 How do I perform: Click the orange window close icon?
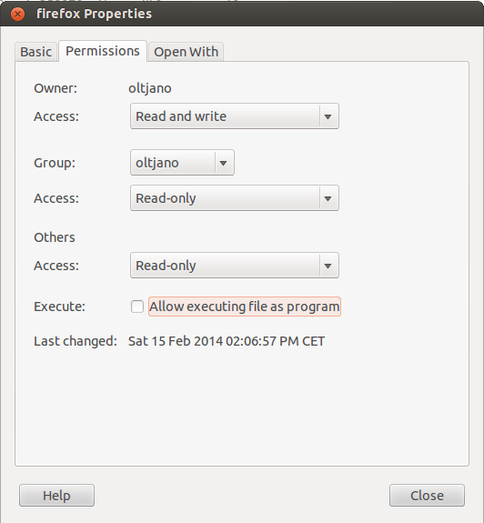coord(17,15)
